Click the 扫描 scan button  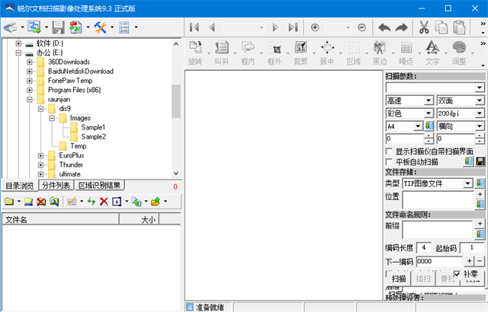click(x=397, y=279)
